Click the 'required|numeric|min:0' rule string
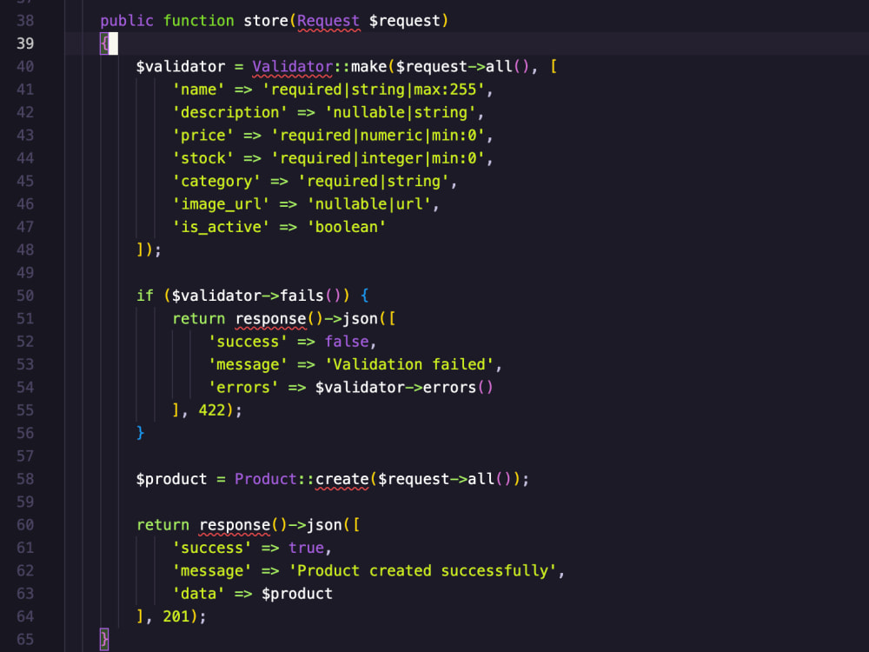The image size is (869, 652). click(x=378, y=136)
